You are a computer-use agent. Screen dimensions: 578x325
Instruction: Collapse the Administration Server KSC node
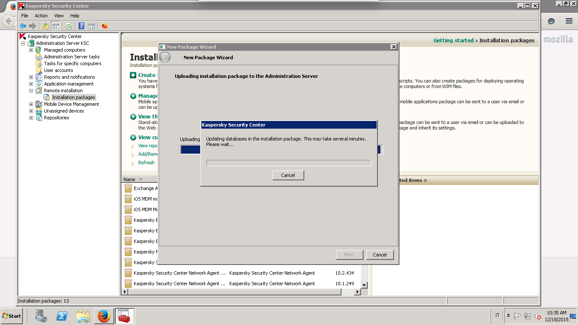pos(23,43)
